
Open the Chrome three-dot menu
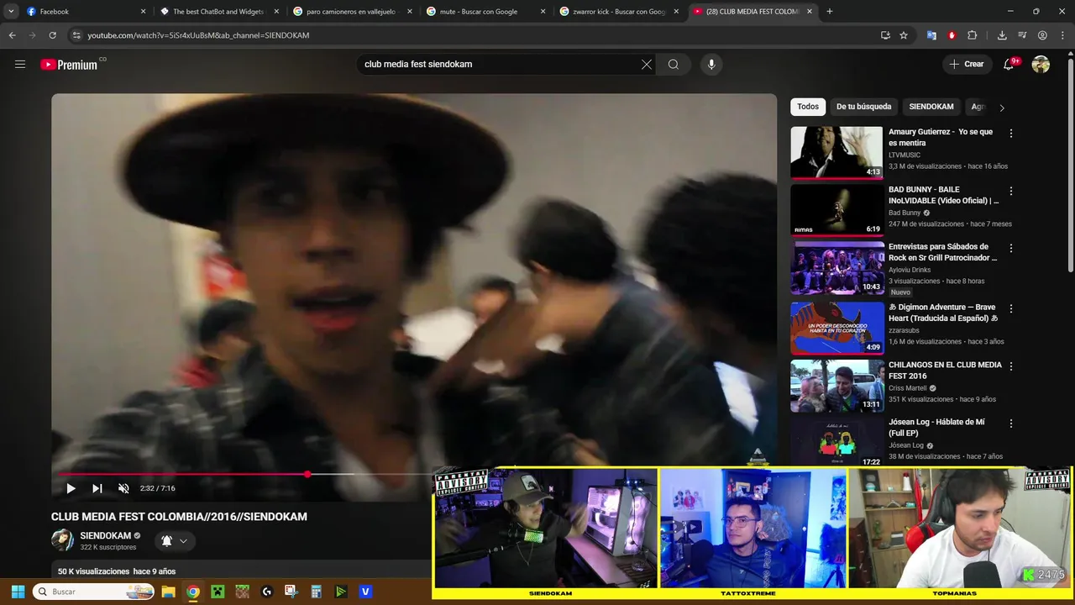click(1062, 35)
